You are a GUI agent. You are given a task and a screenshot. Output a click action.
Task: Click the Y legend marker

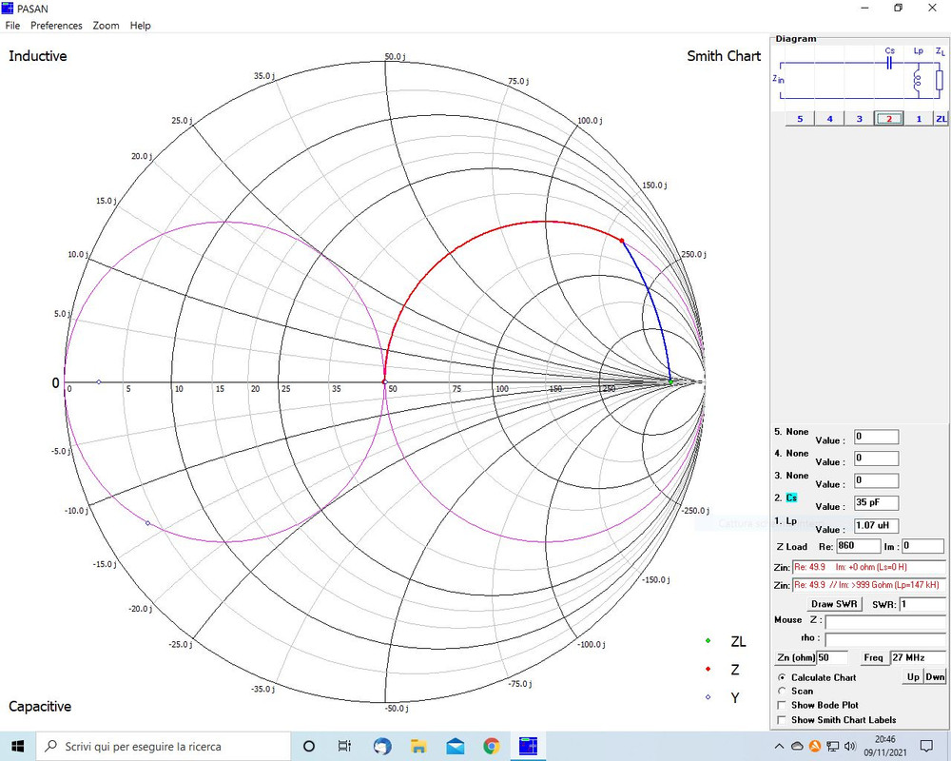[708, 696]
